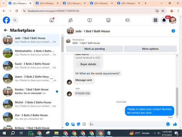Viewport: 182px width, 137px height.
Task: Open the Marketplace storefront icon
Action: click(108, 20)
